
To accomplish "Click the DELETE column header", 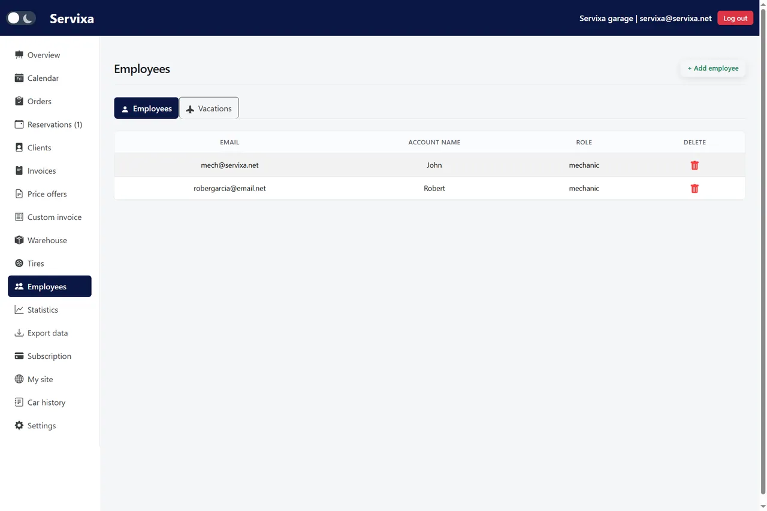I will click(x=694, y=143).
